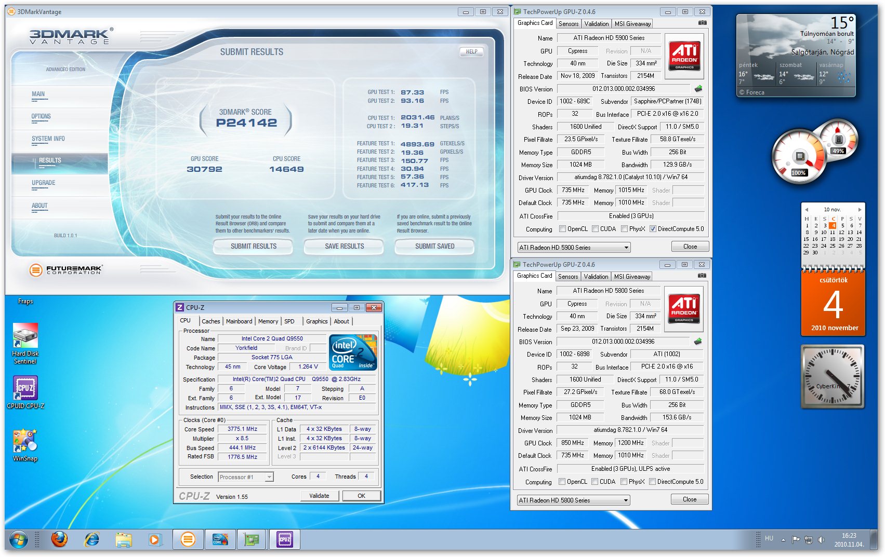The image size is (885, 557).
Task: Click the volume speaker tray icon
Action: 821,540
